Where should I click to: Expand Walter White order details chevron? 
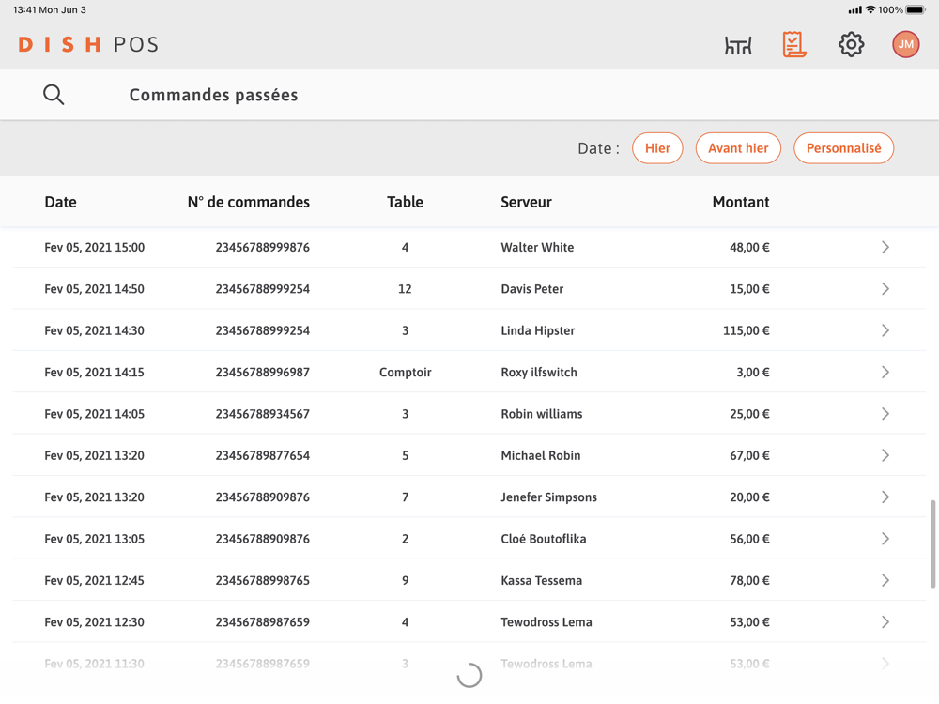pyautogui.click(x=885, y=248)
